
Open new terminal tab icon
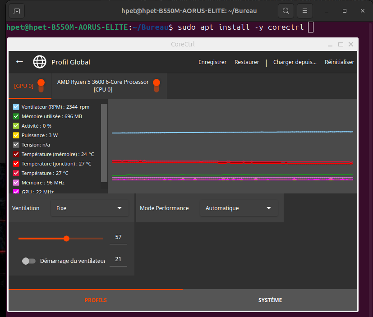[17, 10]
